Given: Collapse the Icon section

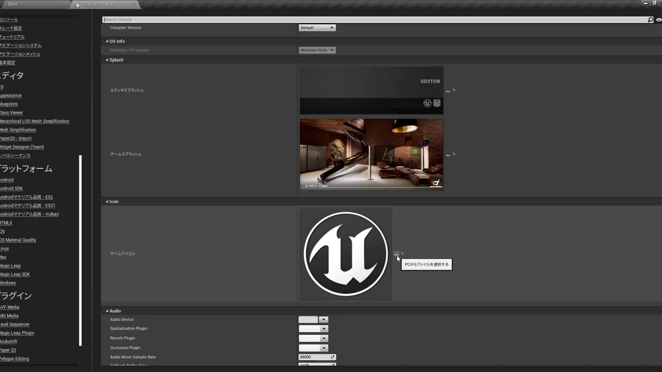Looking at the screenshot, I should [107, 202].
